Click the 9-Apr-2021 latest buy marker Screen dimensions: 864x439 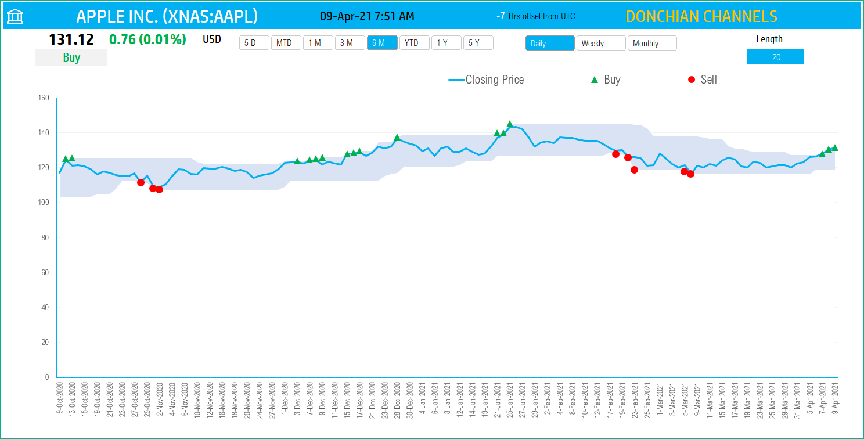pos(835,147)
